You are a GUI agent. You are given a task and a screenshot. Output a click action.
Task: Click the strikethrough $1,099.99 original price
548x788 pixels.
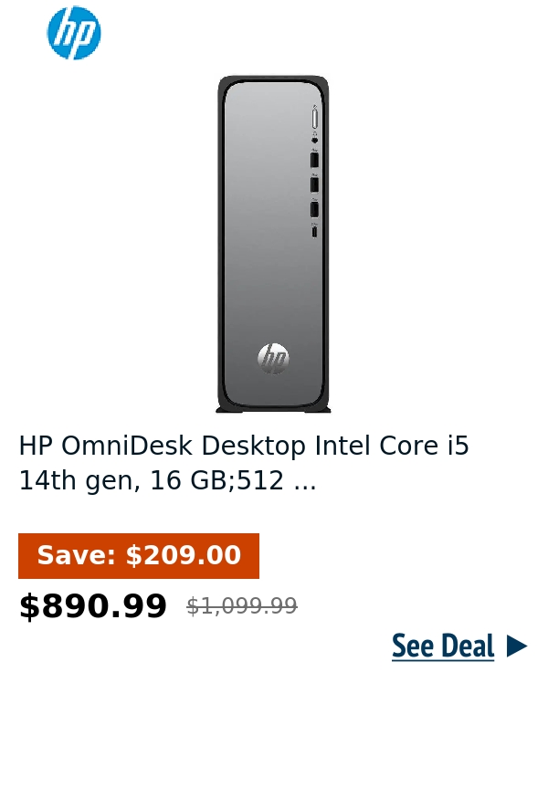(x=241, y=605)
